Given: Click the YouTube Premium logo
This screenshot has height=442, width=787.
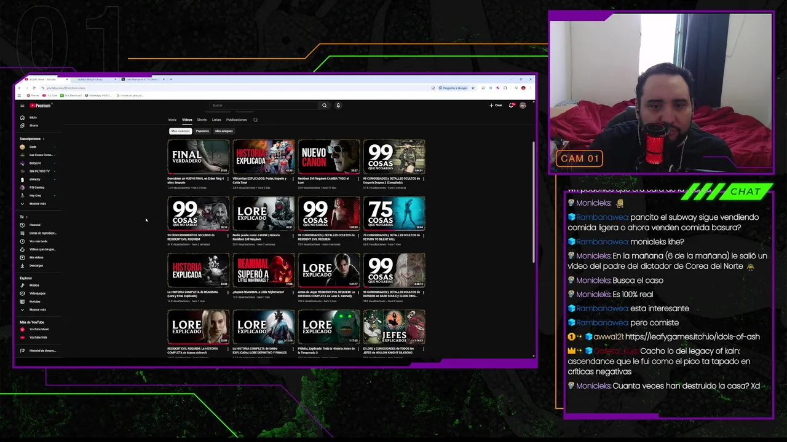Looking at the screenshot, I should point(40,106).
